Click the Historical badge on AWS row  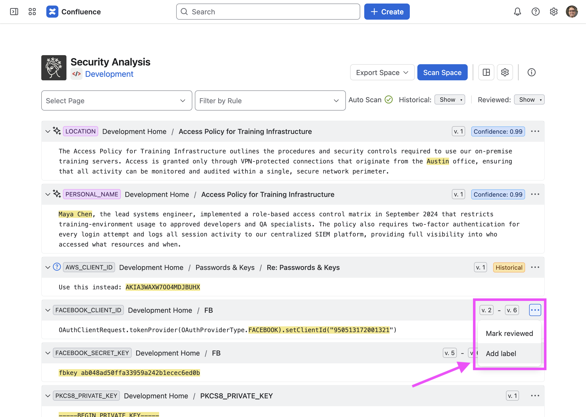point(509,268)
